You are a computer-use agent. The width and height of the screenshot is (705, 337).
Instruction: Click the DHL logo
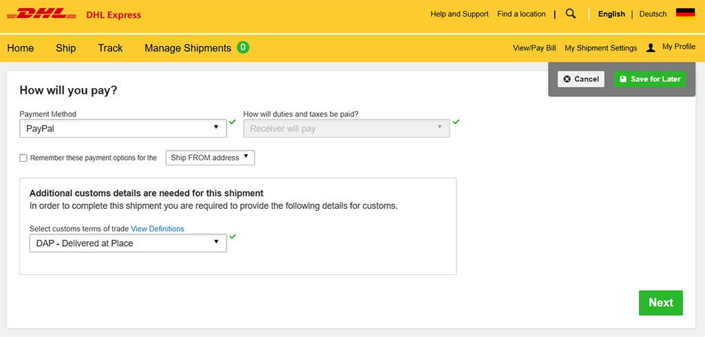(x=41, y=14)
